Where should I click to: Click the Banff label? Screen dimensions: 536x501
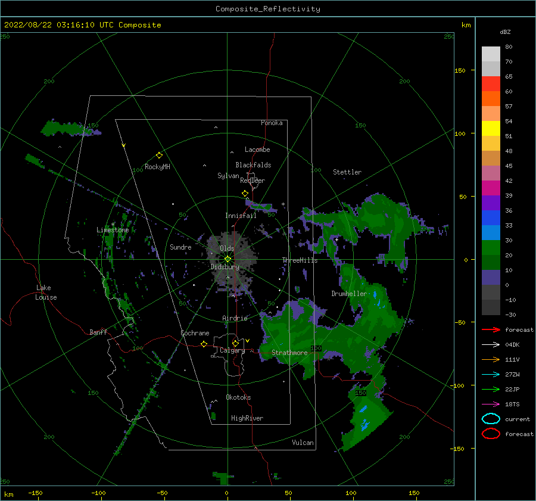98,332
